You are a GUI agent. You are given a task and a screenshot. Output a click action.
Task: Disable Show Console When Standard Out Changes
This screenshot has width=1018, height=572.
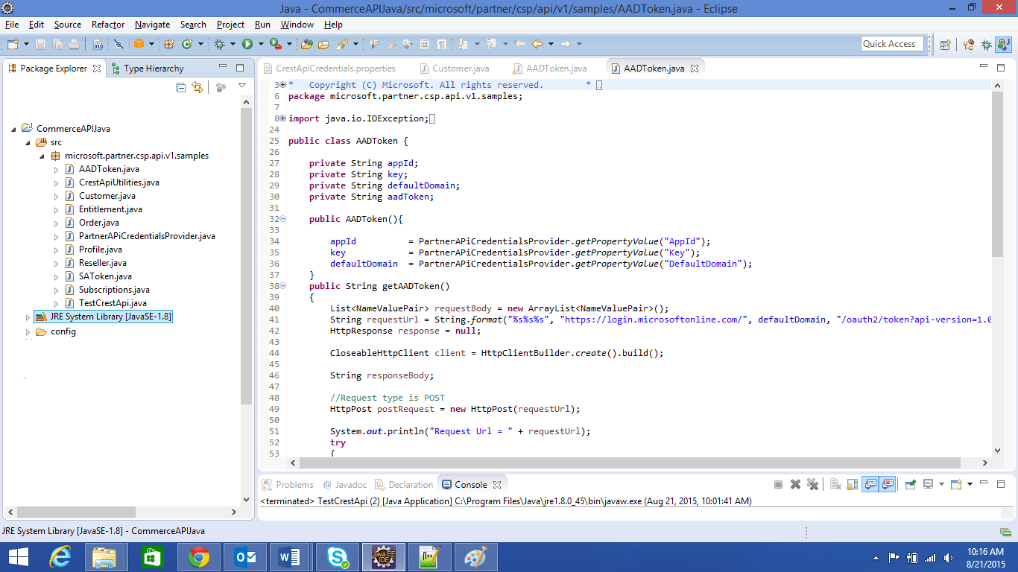(870, 484)
